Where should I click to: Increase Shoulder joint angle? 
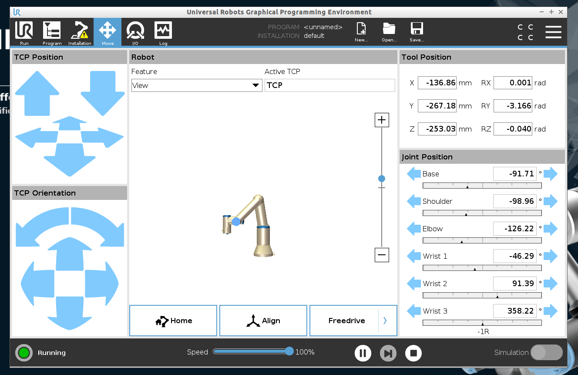click(x=551, y=201)
